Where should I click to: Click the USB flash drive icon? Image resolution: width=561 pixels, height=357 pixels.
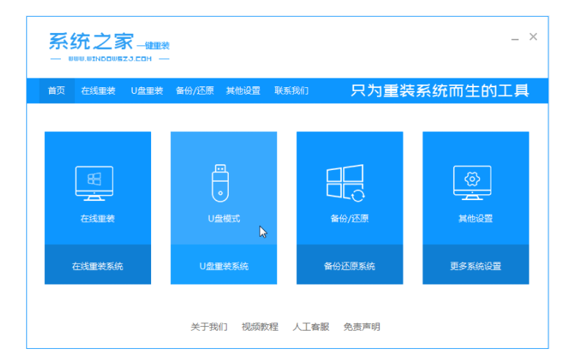tap(221, 183)
